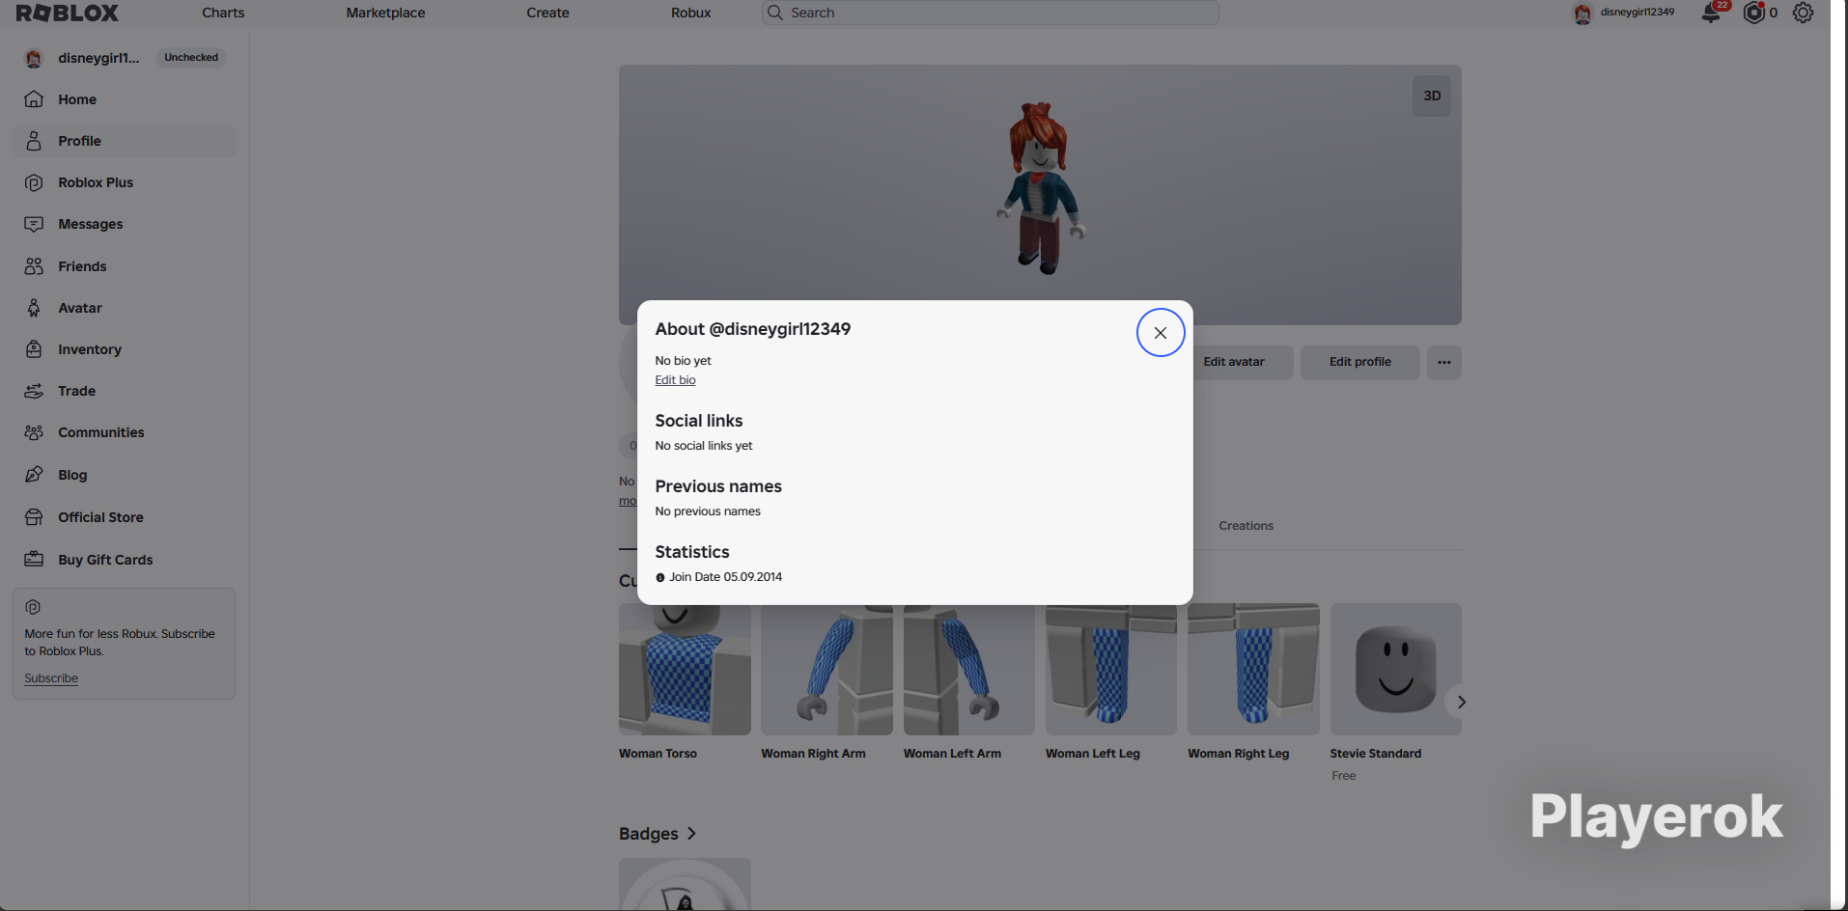Click the Roblox Plus sidebar icon
Viewport: 1848px width, 911px height.
[34, 182]
